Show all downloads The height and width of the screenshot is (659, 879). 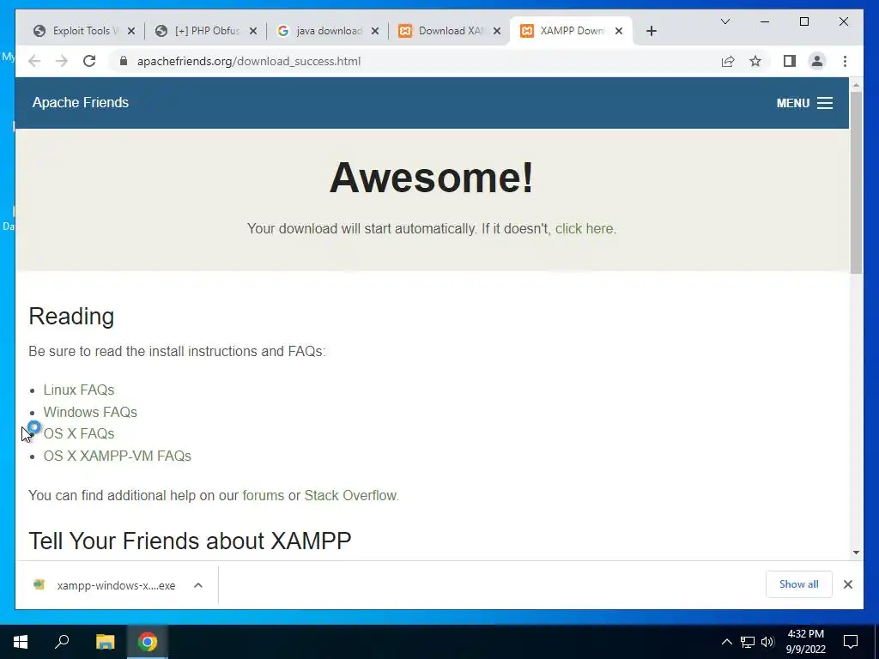tap(799, 584)
